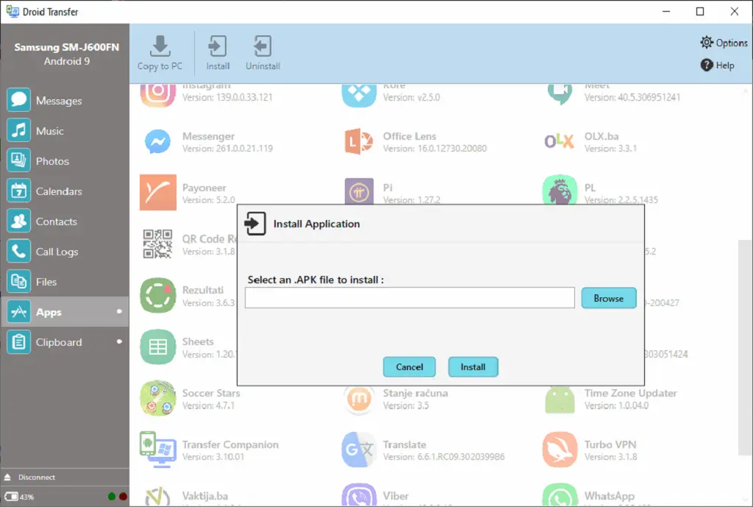Open Options gear icon

pyautogui.click(x=707, y=43)
